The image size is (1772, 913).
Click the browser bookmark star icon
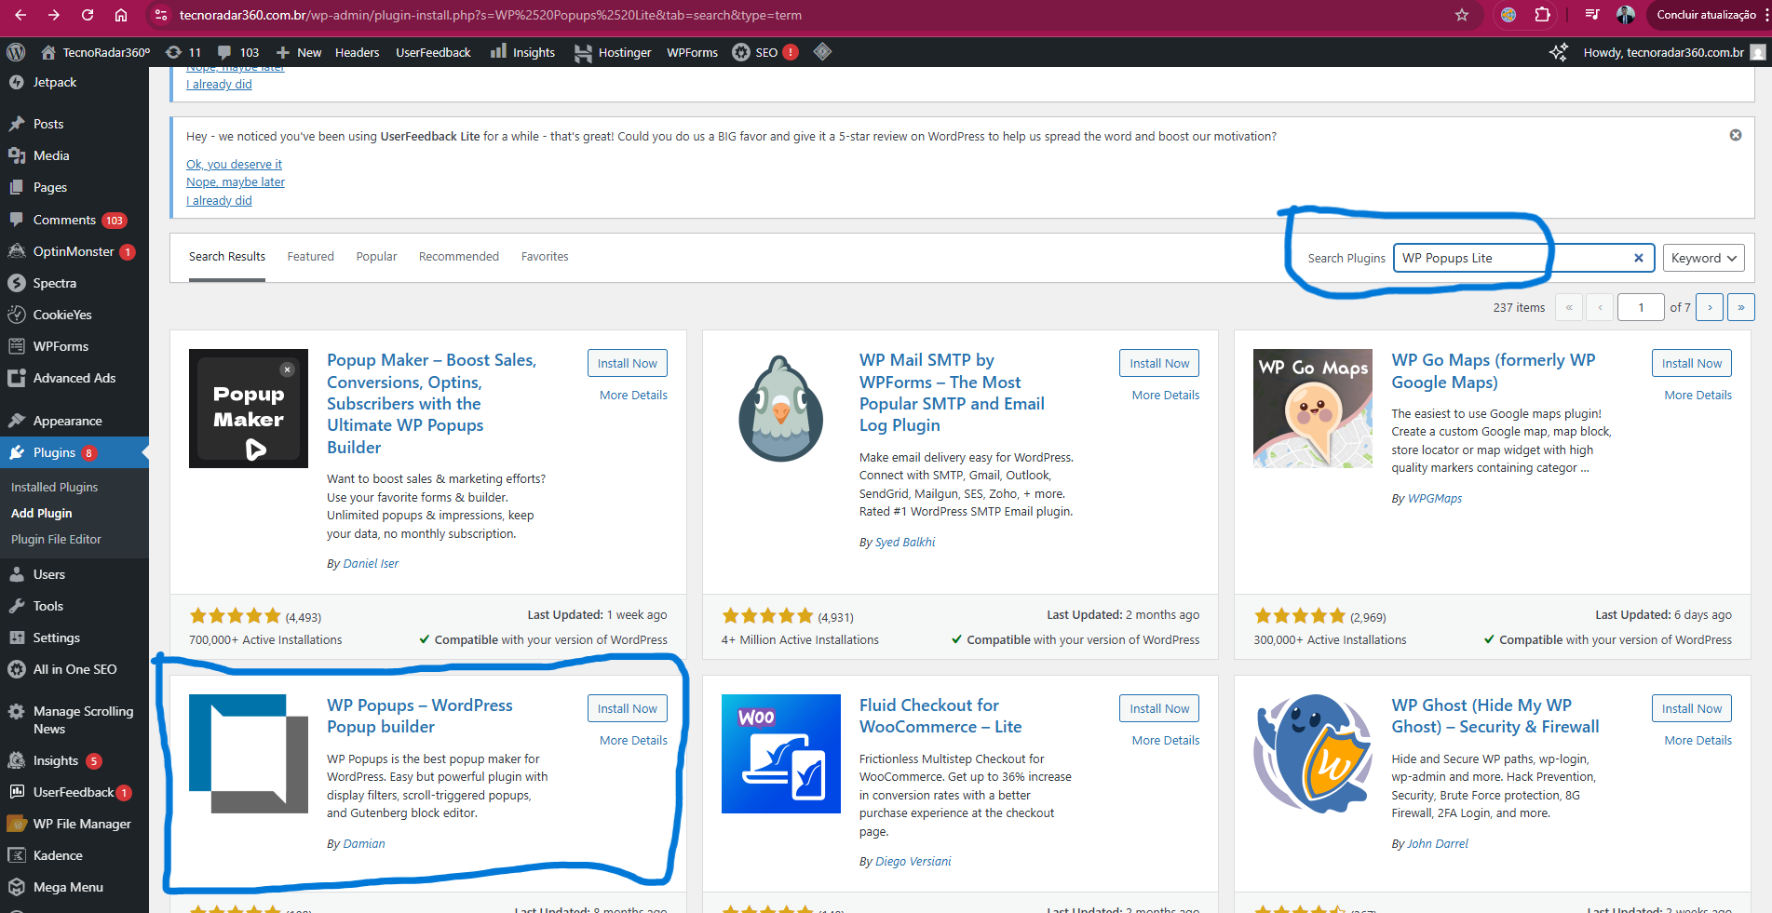[1462, 15]
